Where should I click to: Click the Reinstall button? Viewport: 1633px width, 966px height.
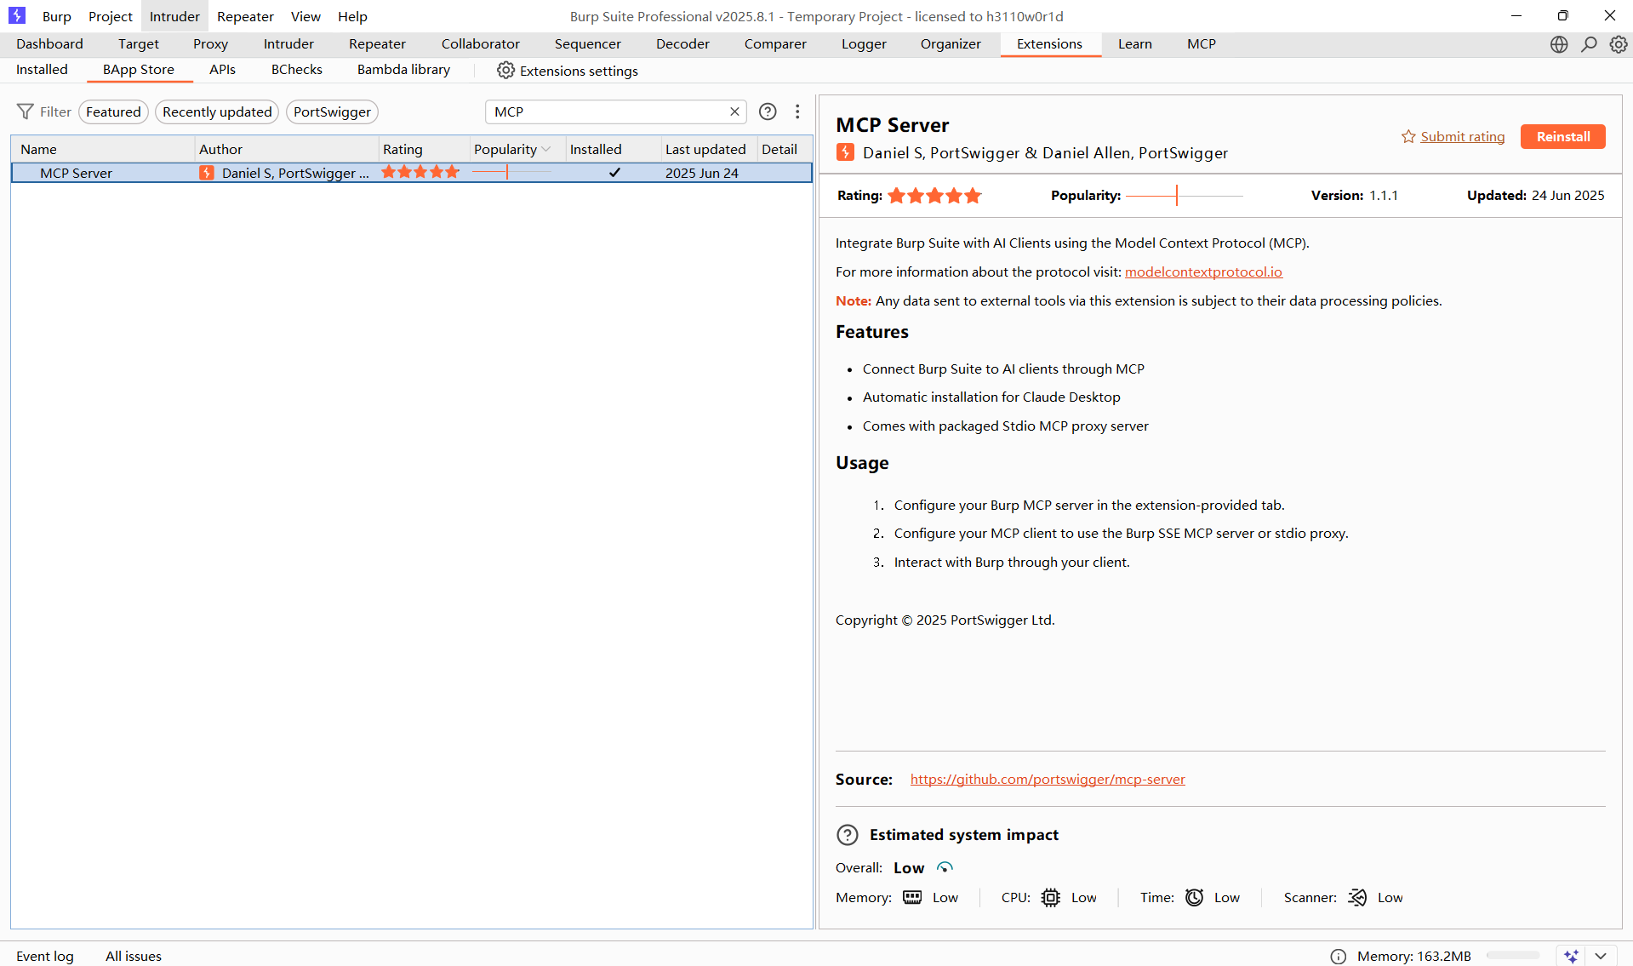pos(1562,136)
